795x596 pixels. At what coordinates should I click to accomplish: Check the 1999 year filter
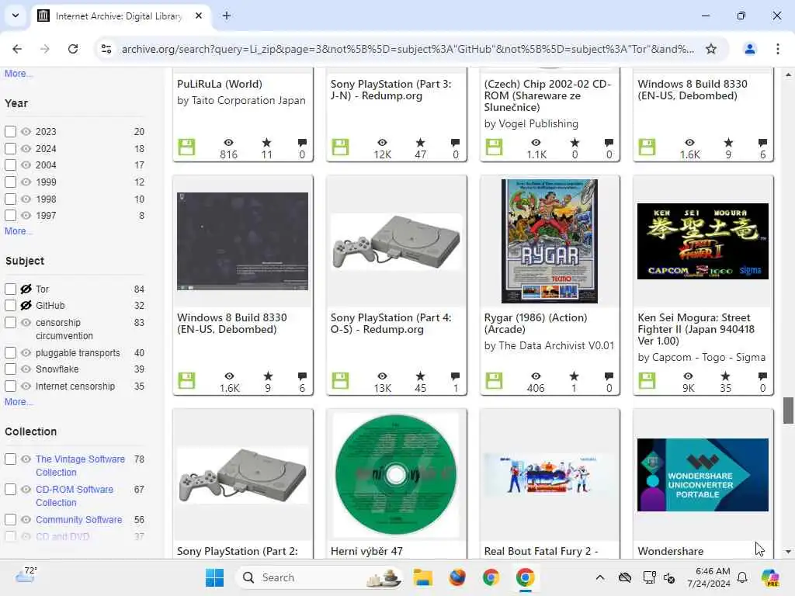(x=10, y=182)
